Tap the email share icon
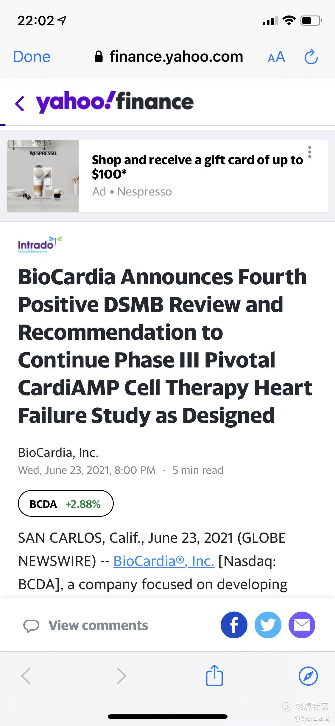Image resolution: width=335 pixels, height=726 pixels. pos(302,625)
